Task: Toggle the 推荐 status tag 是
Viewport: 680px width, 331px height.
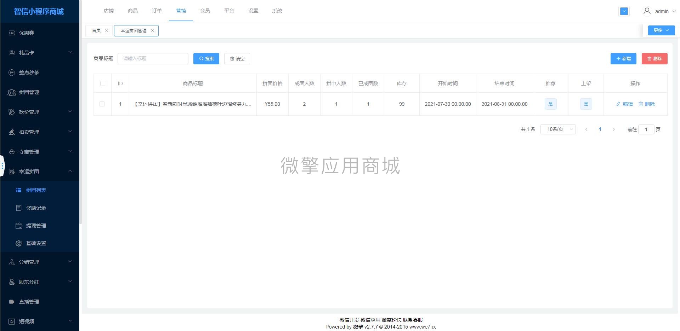Action: (x=550, y=104)
